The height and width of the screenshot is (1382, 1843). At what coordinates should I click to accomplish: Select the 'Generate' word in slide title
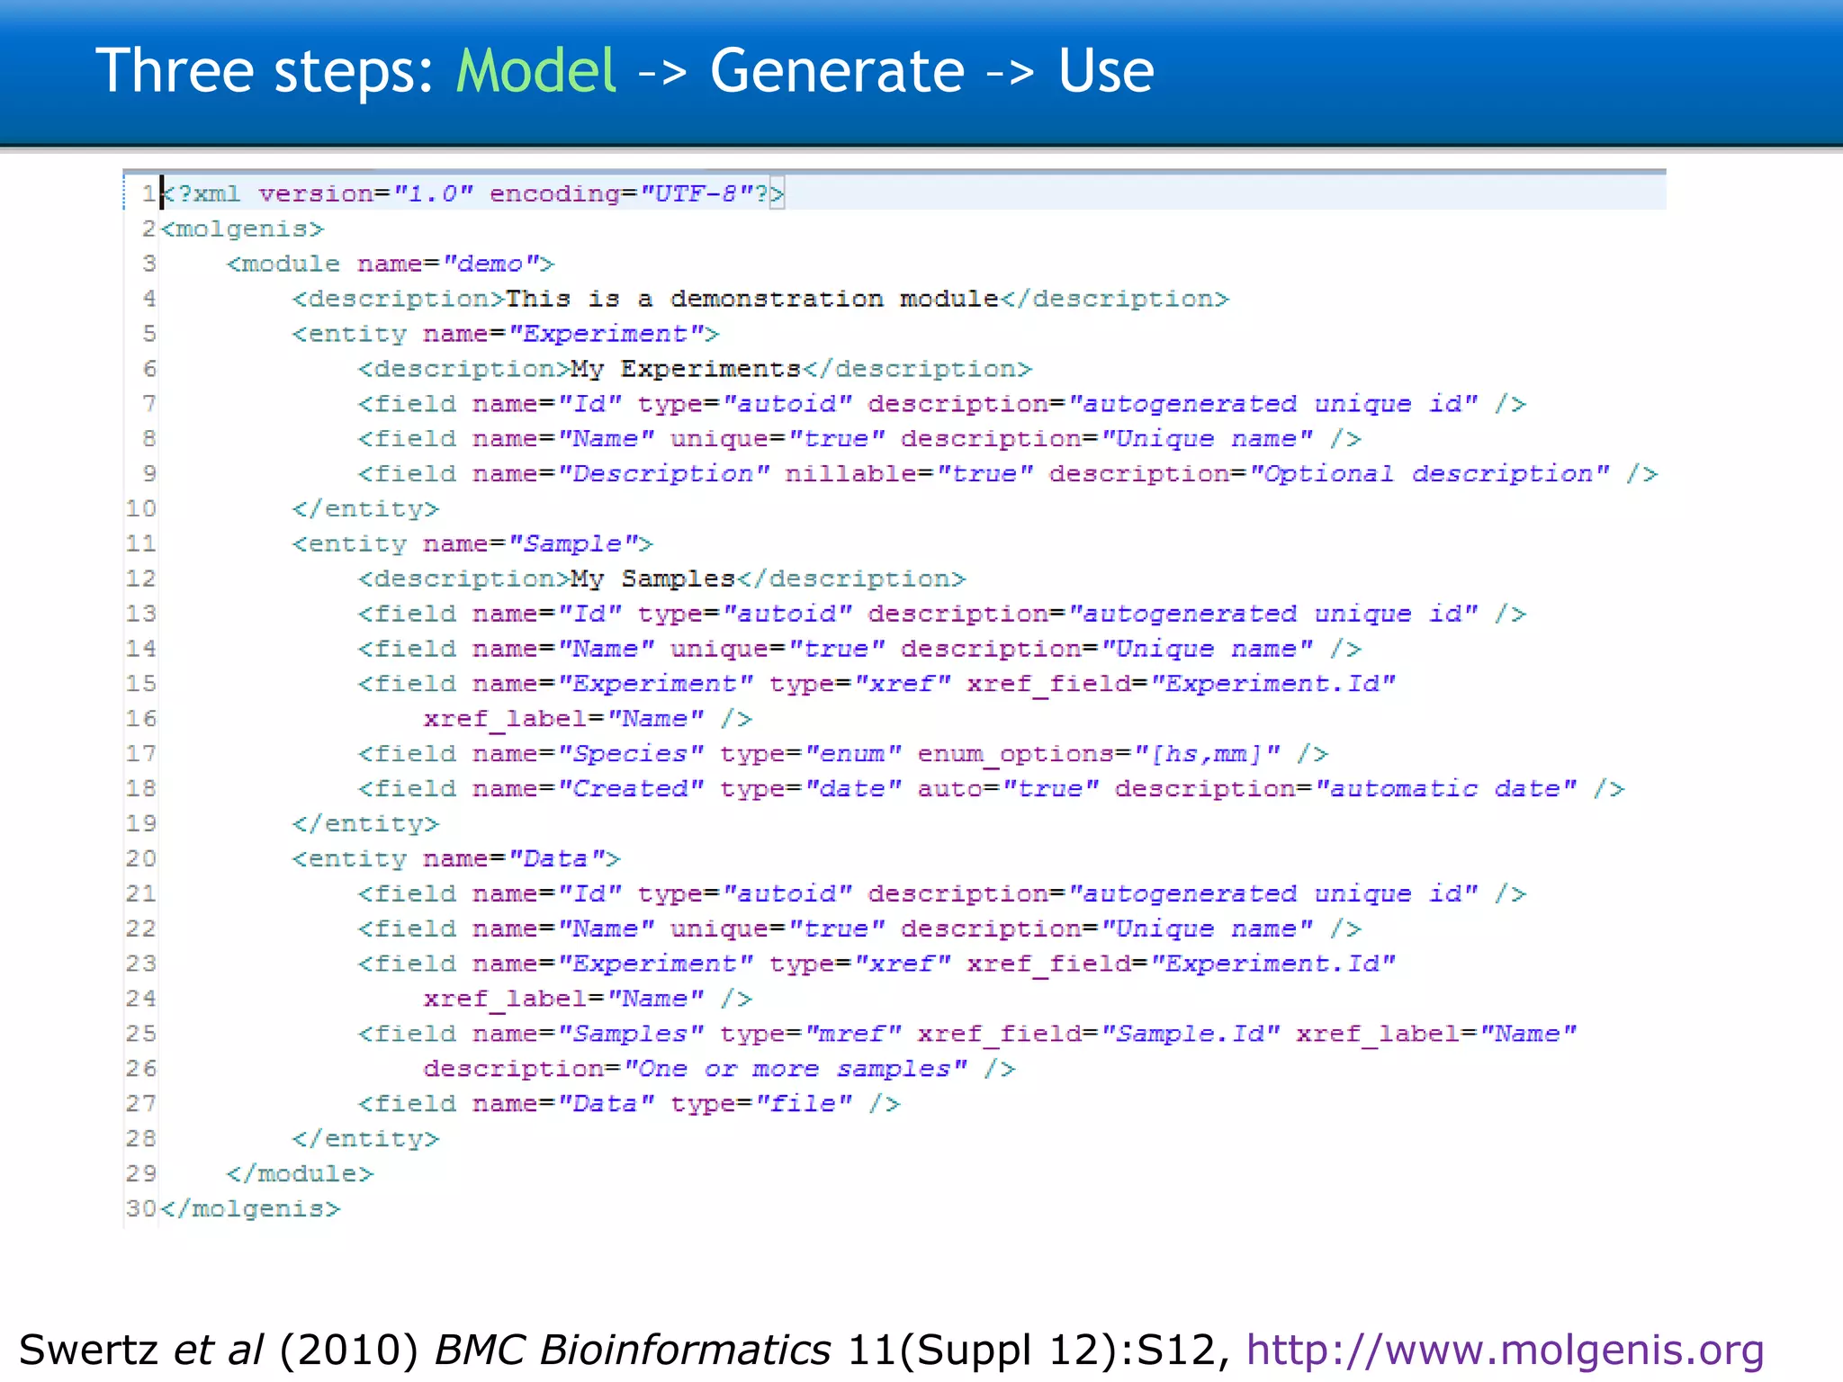[x=837, y=71]
